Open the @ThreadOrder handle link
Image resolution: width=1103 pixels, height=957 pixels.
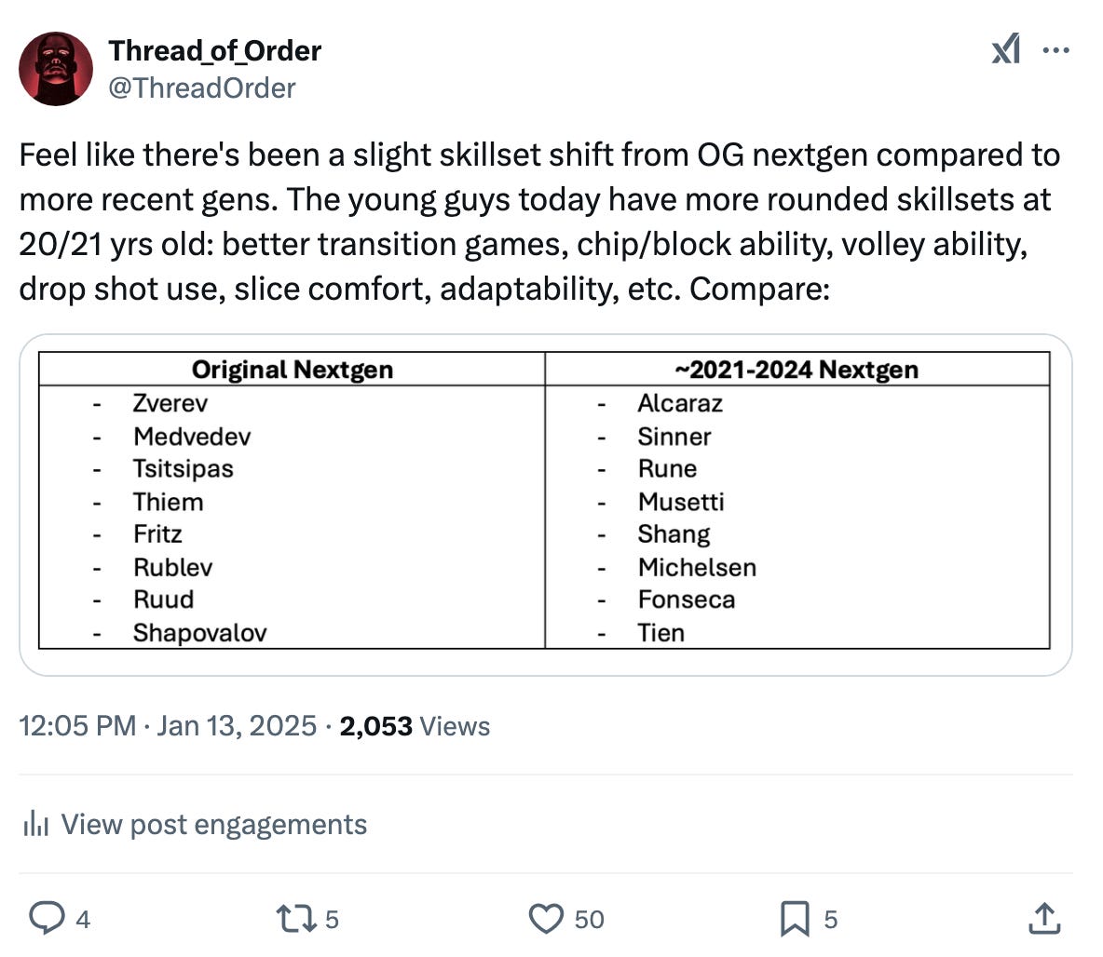202,88
